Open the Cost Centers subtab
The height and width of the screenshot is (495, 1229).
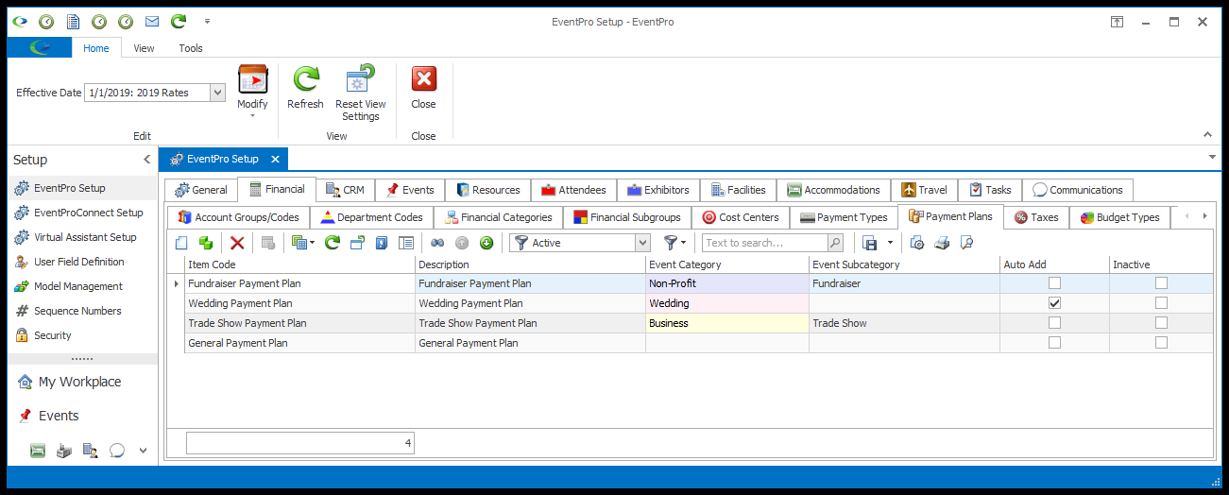pyautogui.click(x=742, y=217)
